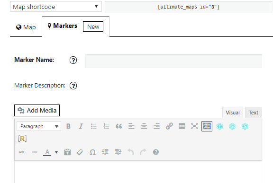
Task: Redo the last edit
Action: click(143, 152)
